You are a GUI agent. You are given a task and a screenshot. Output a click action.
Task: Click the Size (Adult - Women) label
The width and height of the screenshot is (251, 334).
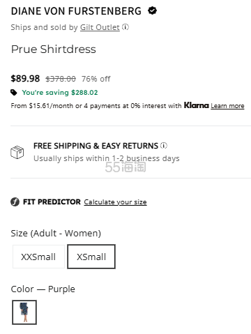tap(56, 234)
